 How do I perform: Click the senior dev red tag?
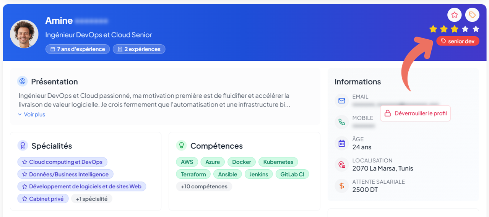pos(457,41)
